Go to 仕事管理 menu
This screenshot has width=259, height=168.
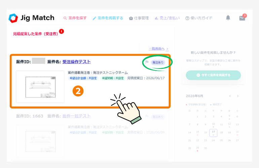click(x=139, y=18)
